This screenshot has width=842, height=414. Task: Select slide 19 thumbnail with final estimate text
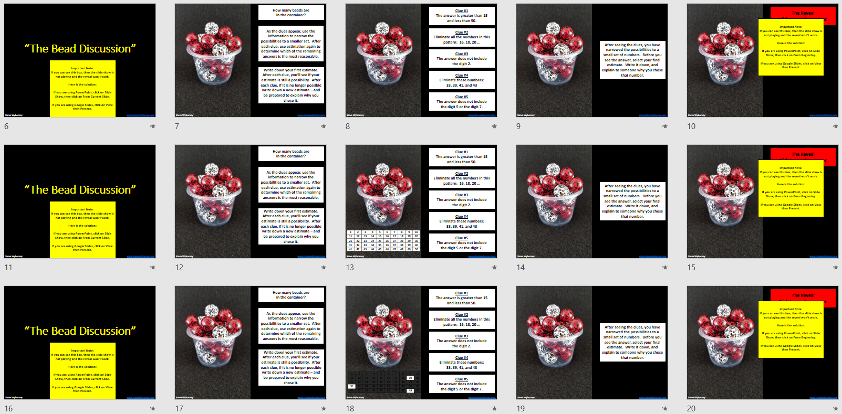tap(592, 343)
